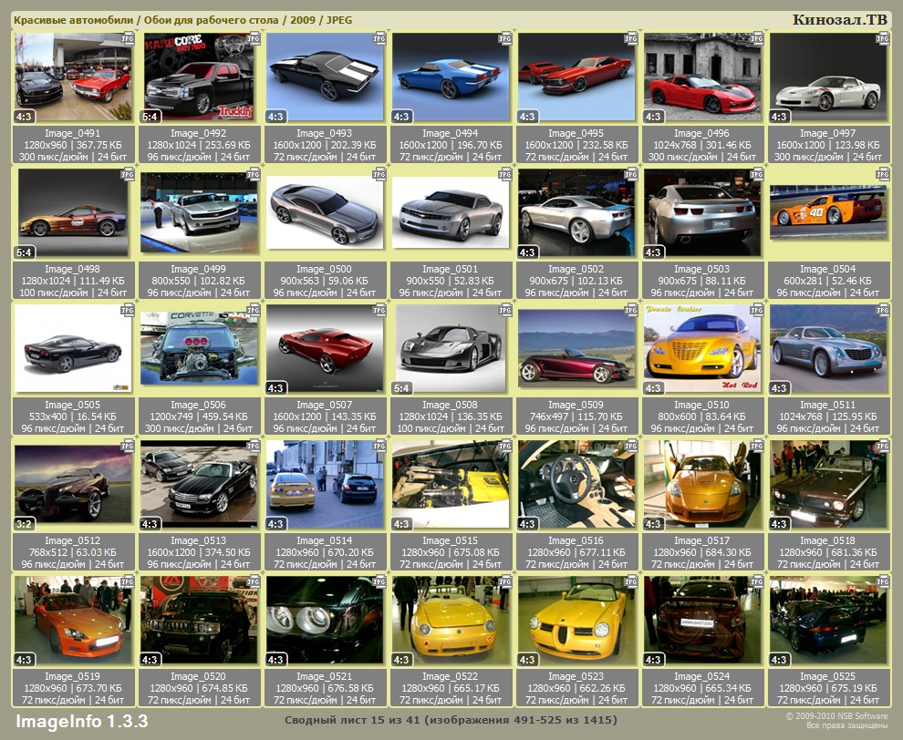Click the JPG file icon on Image_0497
The height and width of the screenshot is (740, 903).
tap(882, 39)
